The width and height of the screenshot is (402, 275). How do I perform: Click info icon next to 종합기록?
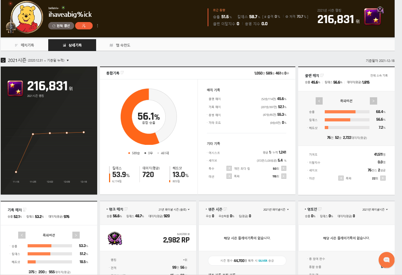click(x=122, y=73)
